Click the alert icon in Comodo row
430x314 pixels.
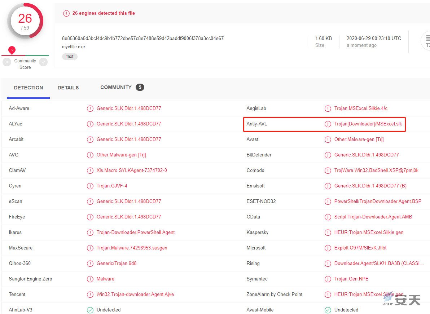click(x=328, y=171)
